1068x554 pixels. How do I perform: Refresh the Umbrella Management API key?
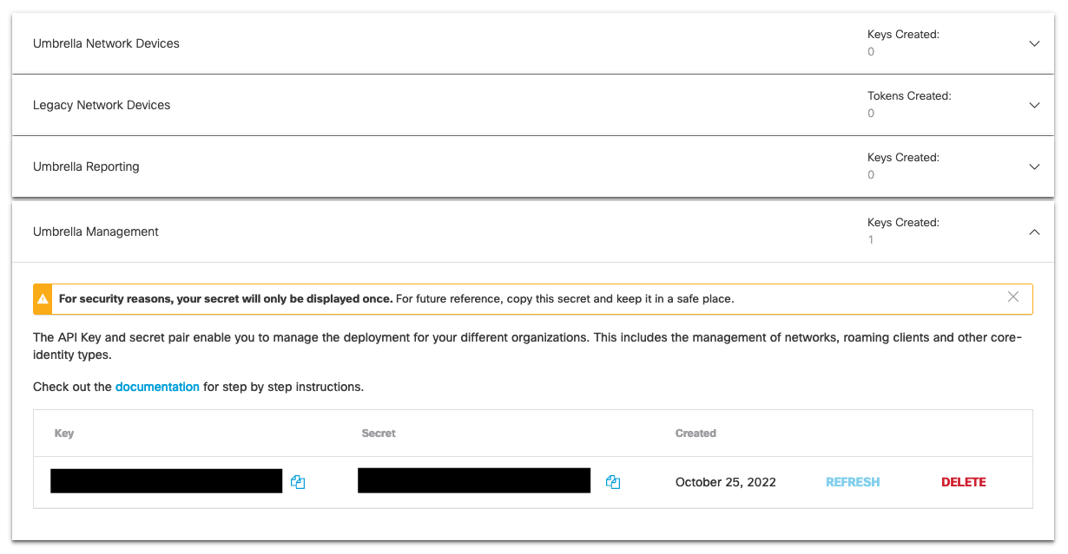click(x=853, y=482)
